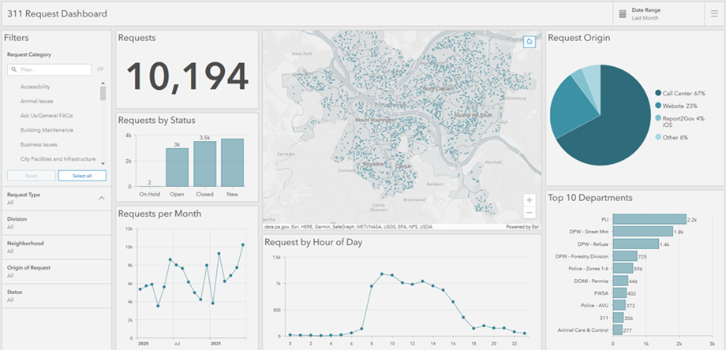
Task: Zoom in on the map
Action: [530, 200]
